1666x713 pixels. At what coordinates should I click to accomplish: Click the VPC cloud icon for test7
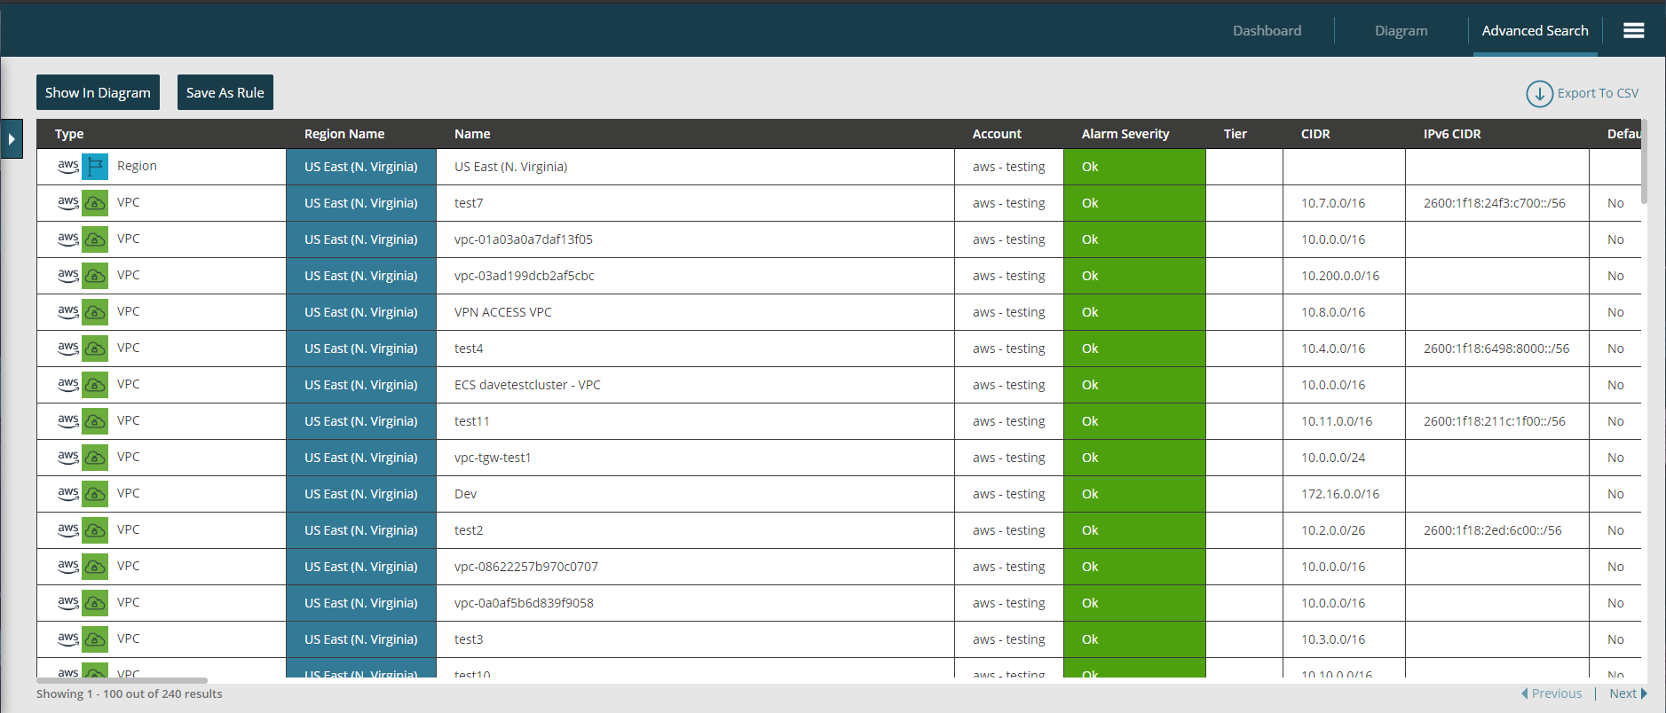95,203
